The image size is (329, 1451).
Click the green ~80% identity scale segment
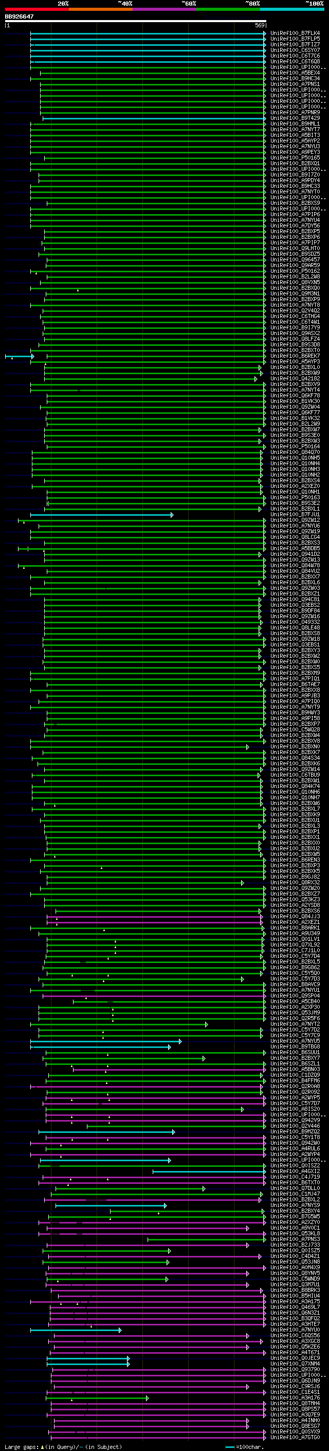point(228,10)
